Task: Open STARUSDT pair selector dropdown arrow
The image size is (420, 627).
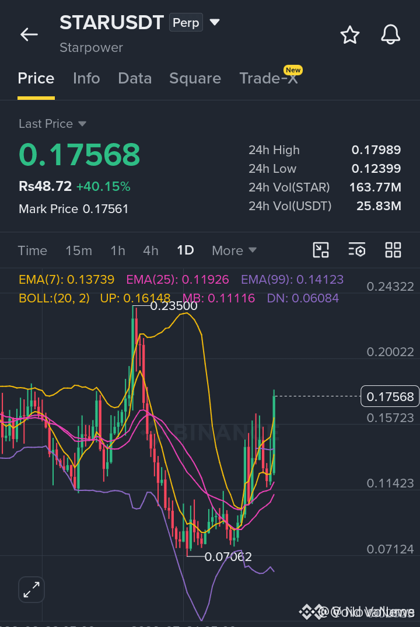Action: [x=215, y=22]
